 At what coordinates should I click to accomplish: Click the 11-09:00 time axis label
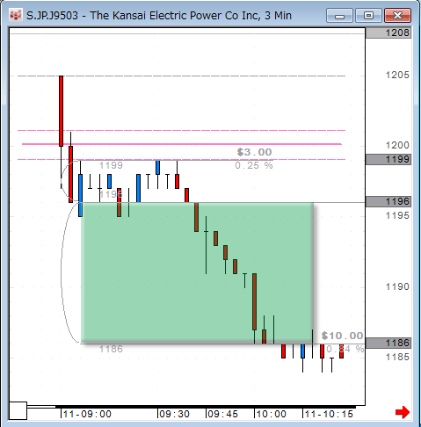coord(87,414)
